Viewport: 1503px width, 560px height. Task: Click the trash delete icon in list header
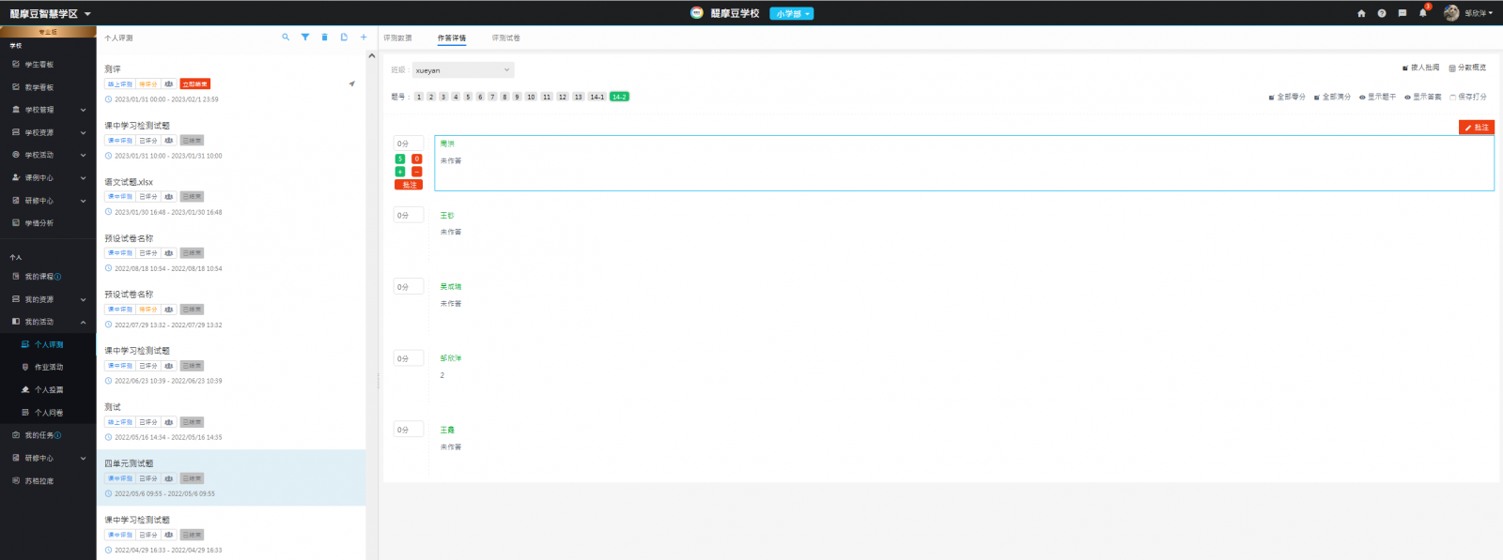[325, 38]
